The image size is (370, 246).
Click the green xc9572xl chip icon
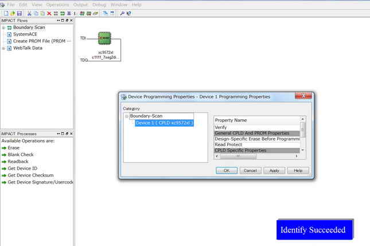pyautogui.click(x=104, y=38)
